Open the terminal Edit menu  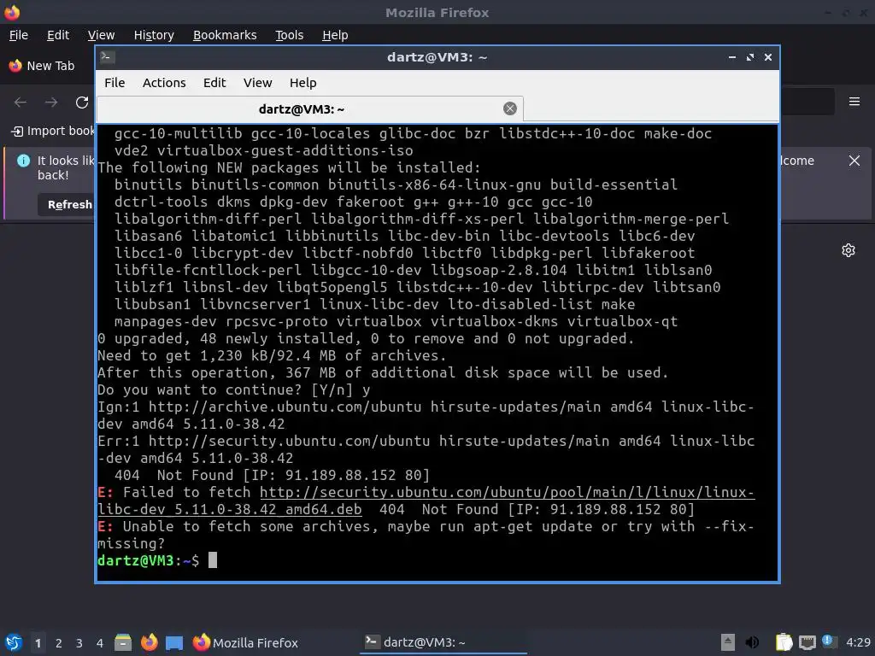coord(214,83)
